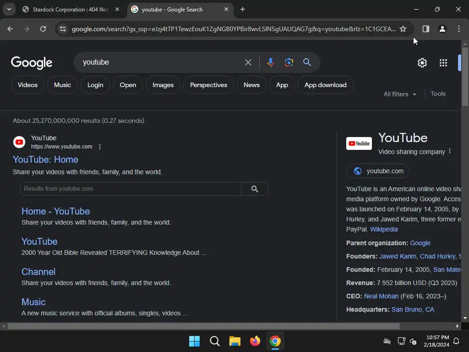The image size is (469, 352).
Task: Submit search with magnifier icon
Action: 307,62
